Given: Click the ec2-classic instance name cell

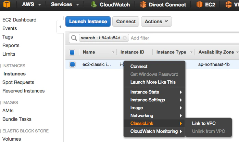Looking at the screenshot, I should point(97,65).
